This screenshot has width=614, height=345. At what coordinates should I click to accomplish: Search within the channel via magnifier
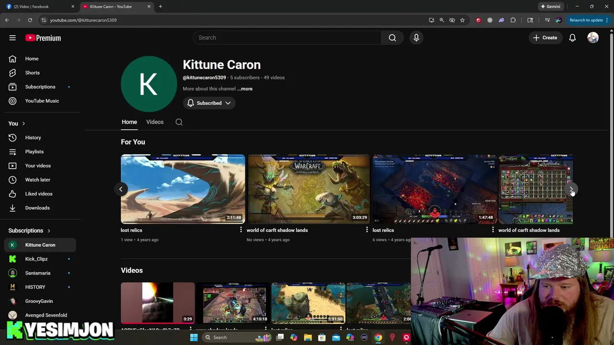coord(179,122)
